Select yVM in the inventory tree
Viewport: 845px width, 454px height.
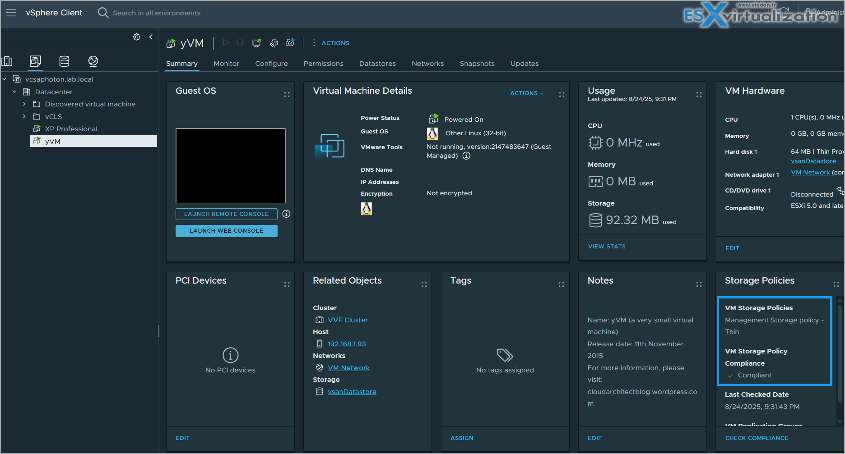coord(93,141)
